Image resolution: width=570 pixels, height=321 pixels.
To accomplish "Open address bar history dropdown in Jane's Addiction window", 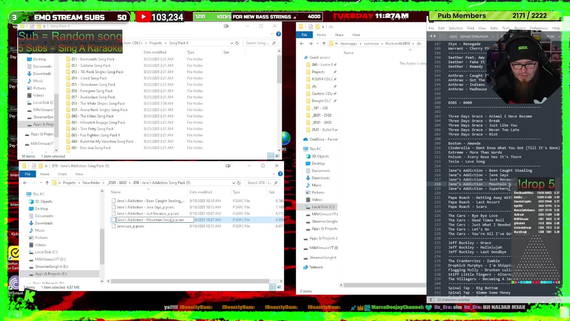I will 233,183.
